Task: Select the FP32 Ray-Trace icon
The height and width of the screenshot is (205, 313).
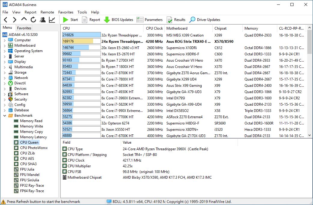Action: coord(16,185)
